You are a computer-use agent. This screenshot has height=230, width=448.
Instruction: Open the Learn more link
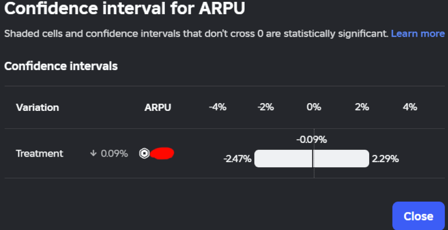point(417,33)
